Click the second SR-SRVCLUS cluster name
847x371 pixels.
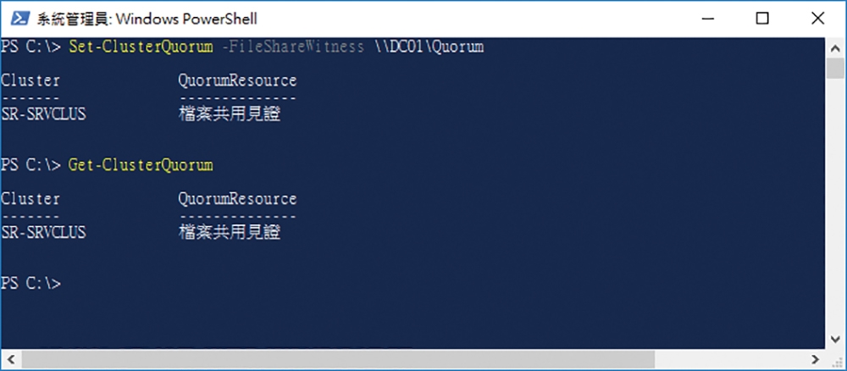[43, 232]
